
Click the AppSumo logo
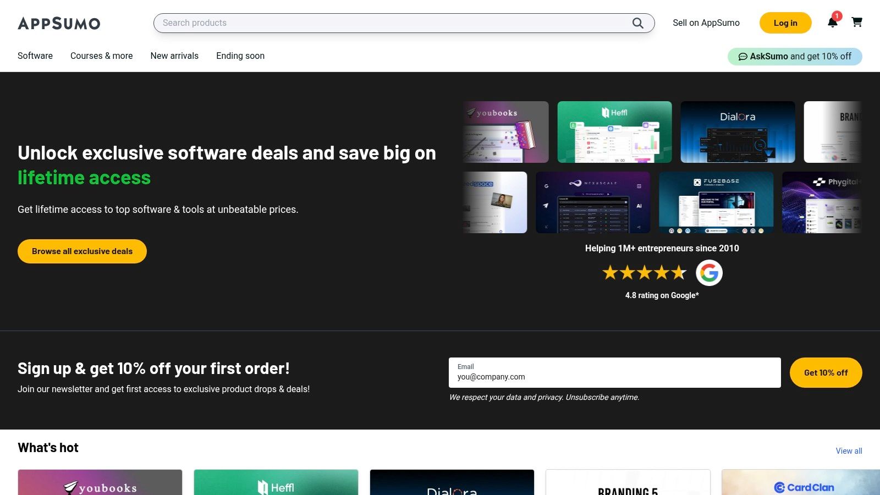tap(59, 23)
